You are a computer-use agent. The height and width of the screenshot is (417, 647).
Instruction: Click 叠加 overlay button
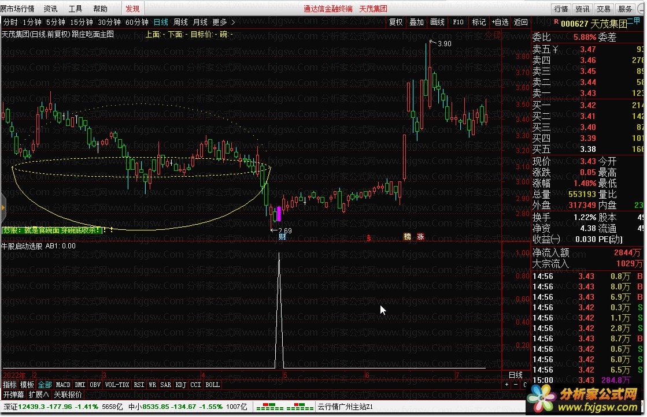(416, 23)
